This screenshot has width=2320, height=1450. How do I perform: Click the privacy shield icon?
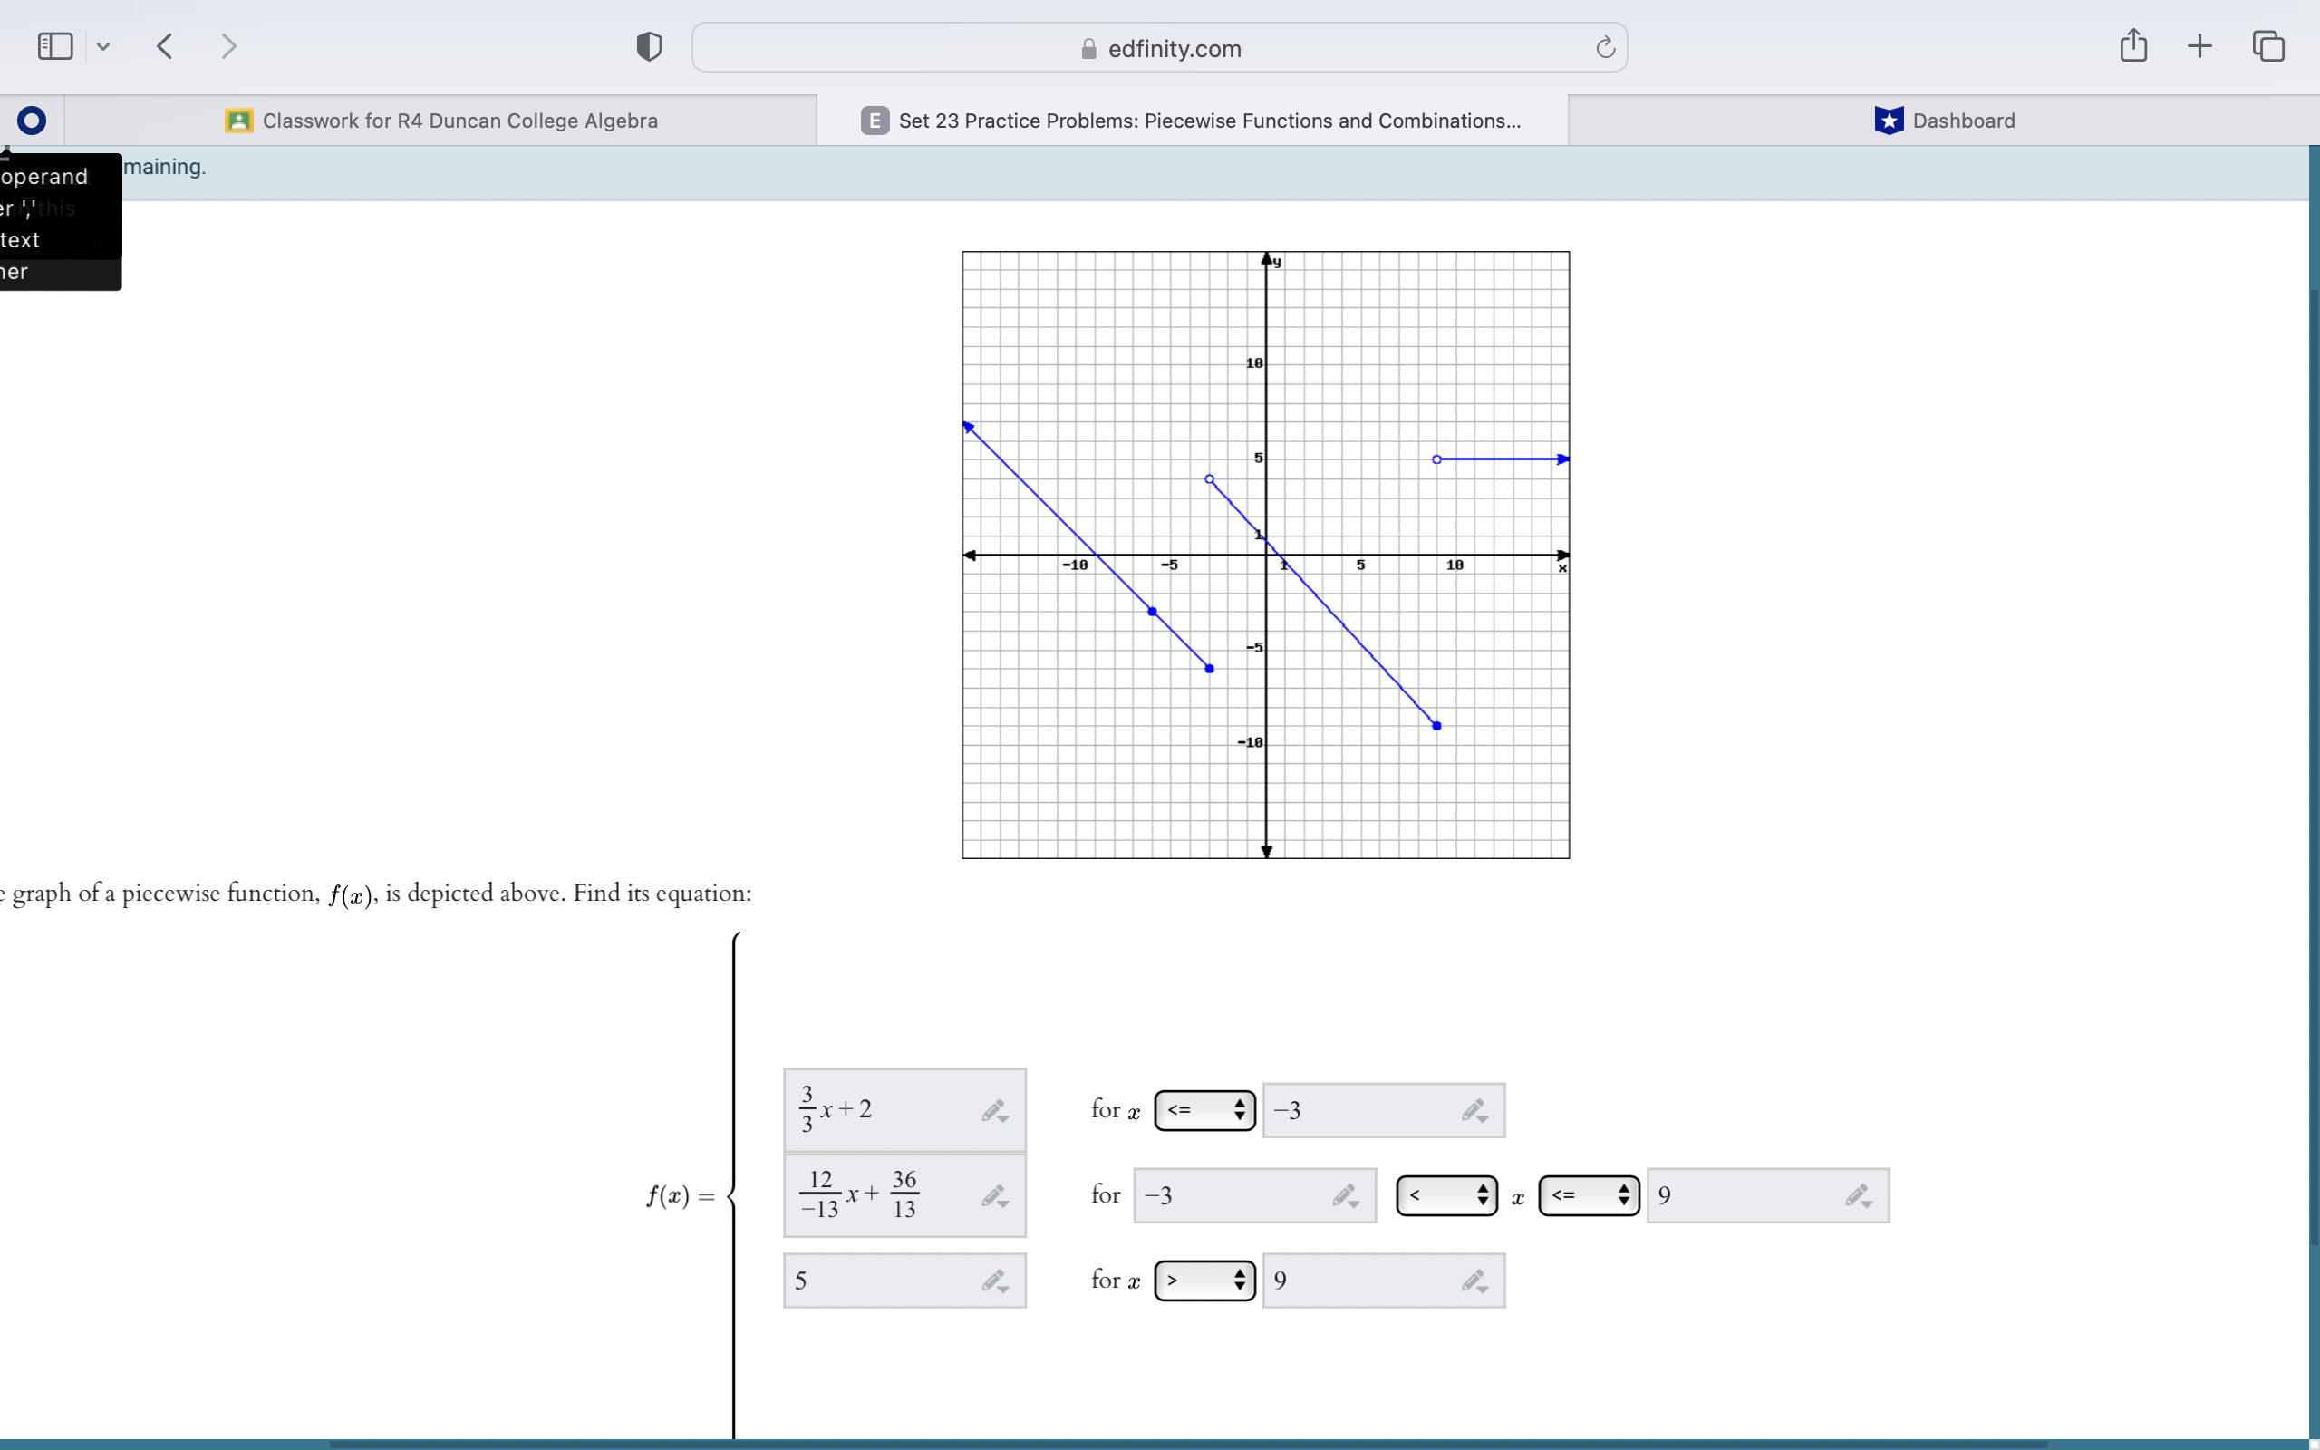point(649,46)
